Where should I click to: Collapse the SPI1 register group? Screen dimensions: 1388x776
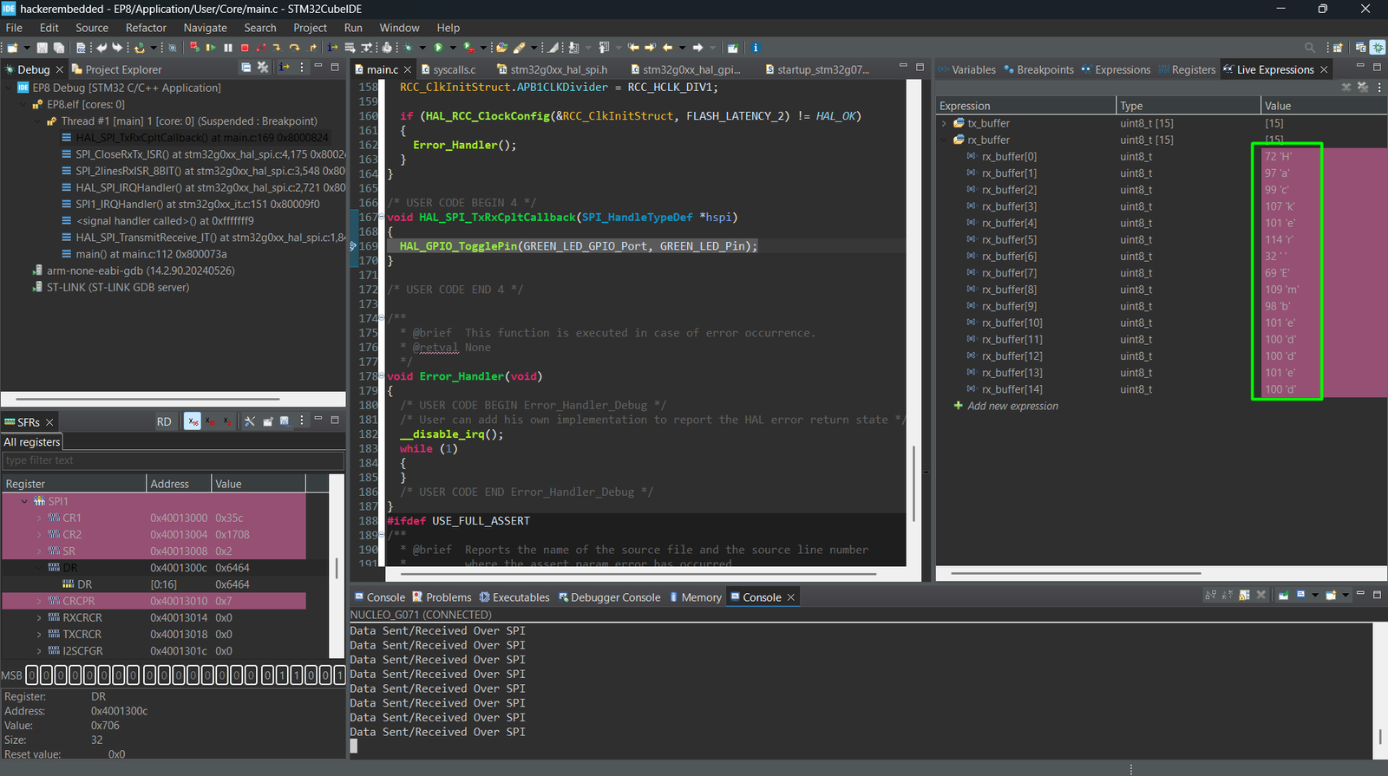click(x=24, y=501)
